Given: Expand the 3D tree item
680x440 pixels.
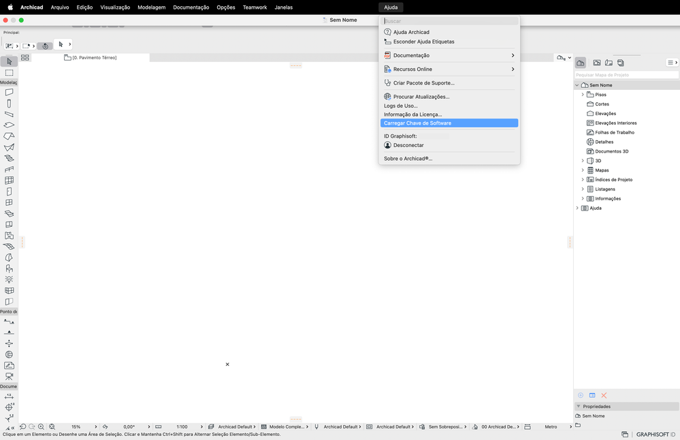Looking at the screenshot, I should click(583, 161).
